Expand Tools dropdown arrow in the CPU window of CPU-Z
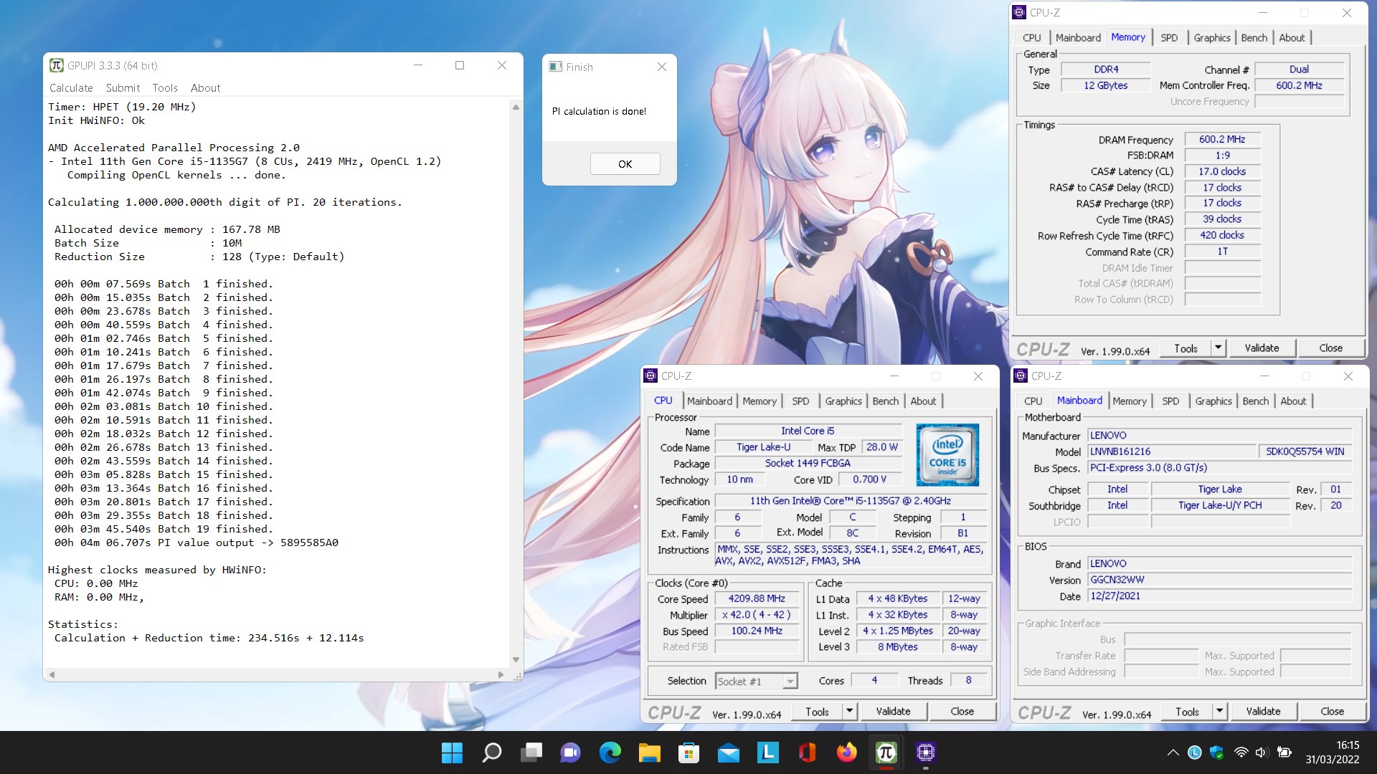The image size is (1377, 774). coord(849,712)
